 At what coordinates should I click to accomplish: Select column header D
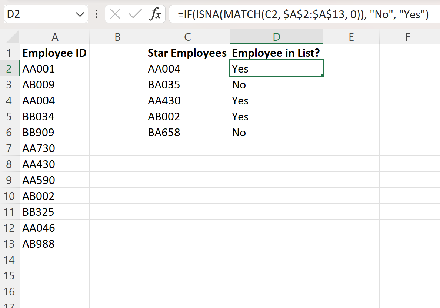[x=276, y=37]
